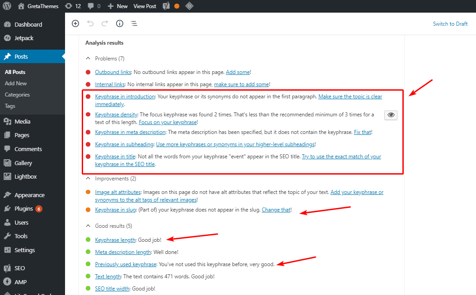
Task: Open the block navigation list icon
Action: (134, 23)
